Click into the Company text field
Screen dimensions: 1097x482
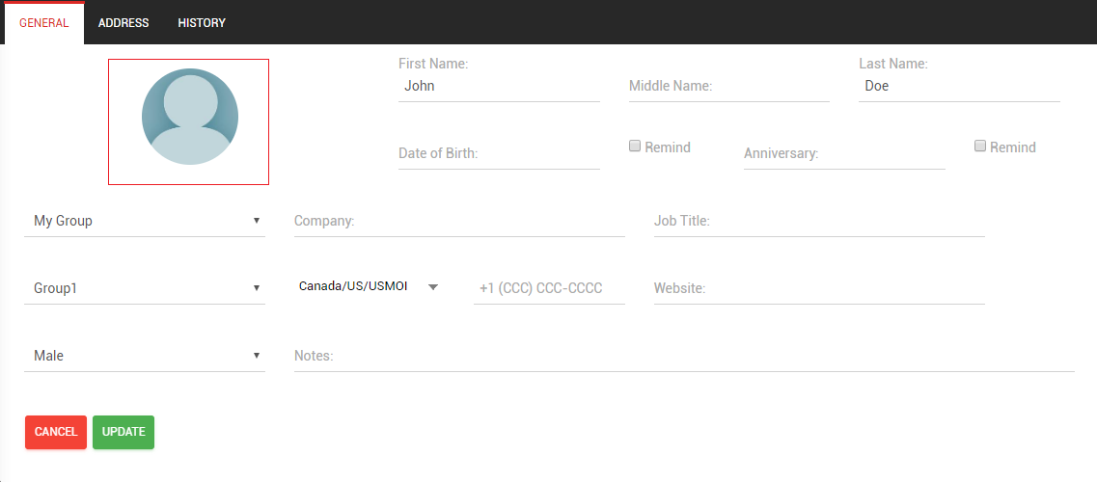459,221
